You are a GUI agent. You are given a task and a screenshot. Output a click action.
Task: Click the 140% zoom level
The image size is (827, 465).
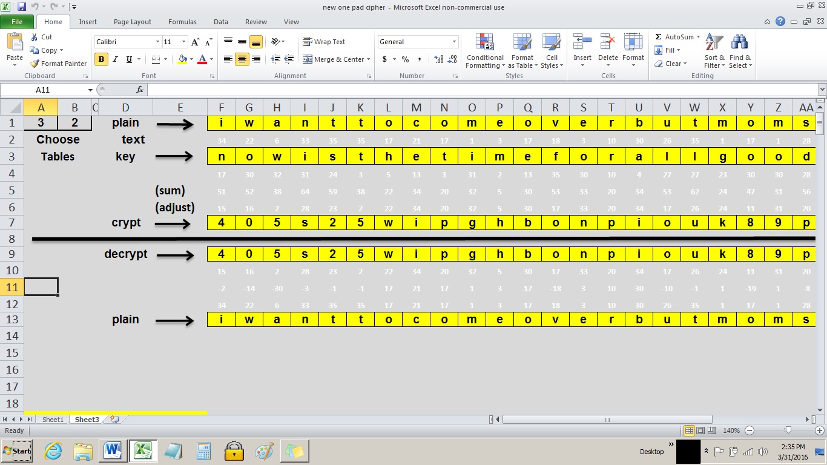click(731, 430)
